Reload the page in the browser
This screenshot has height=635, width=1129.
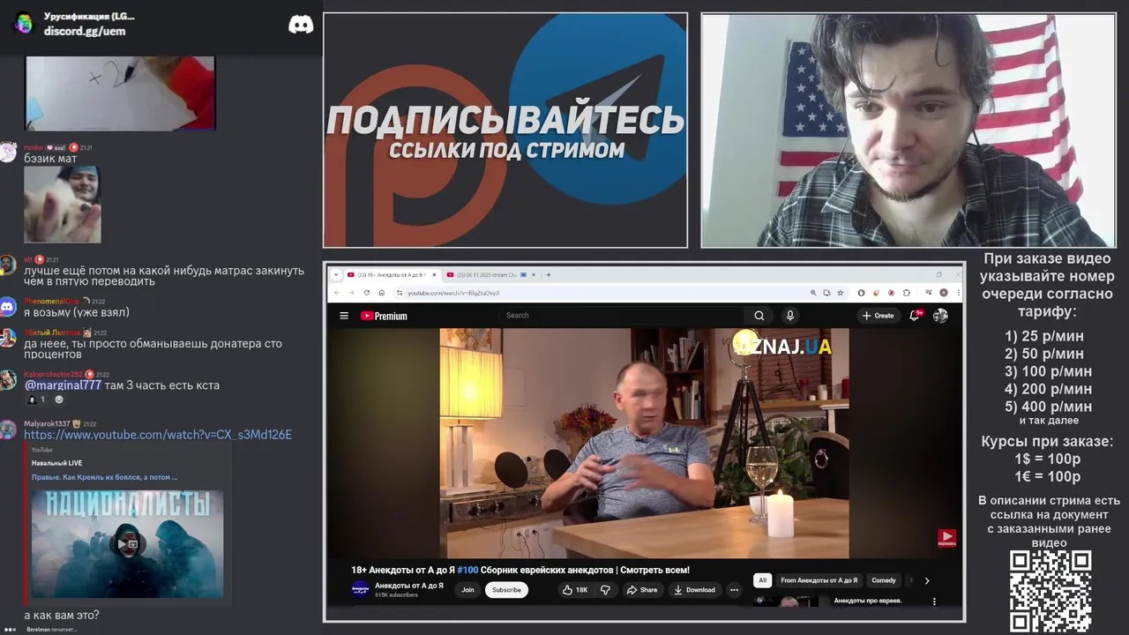367,293
